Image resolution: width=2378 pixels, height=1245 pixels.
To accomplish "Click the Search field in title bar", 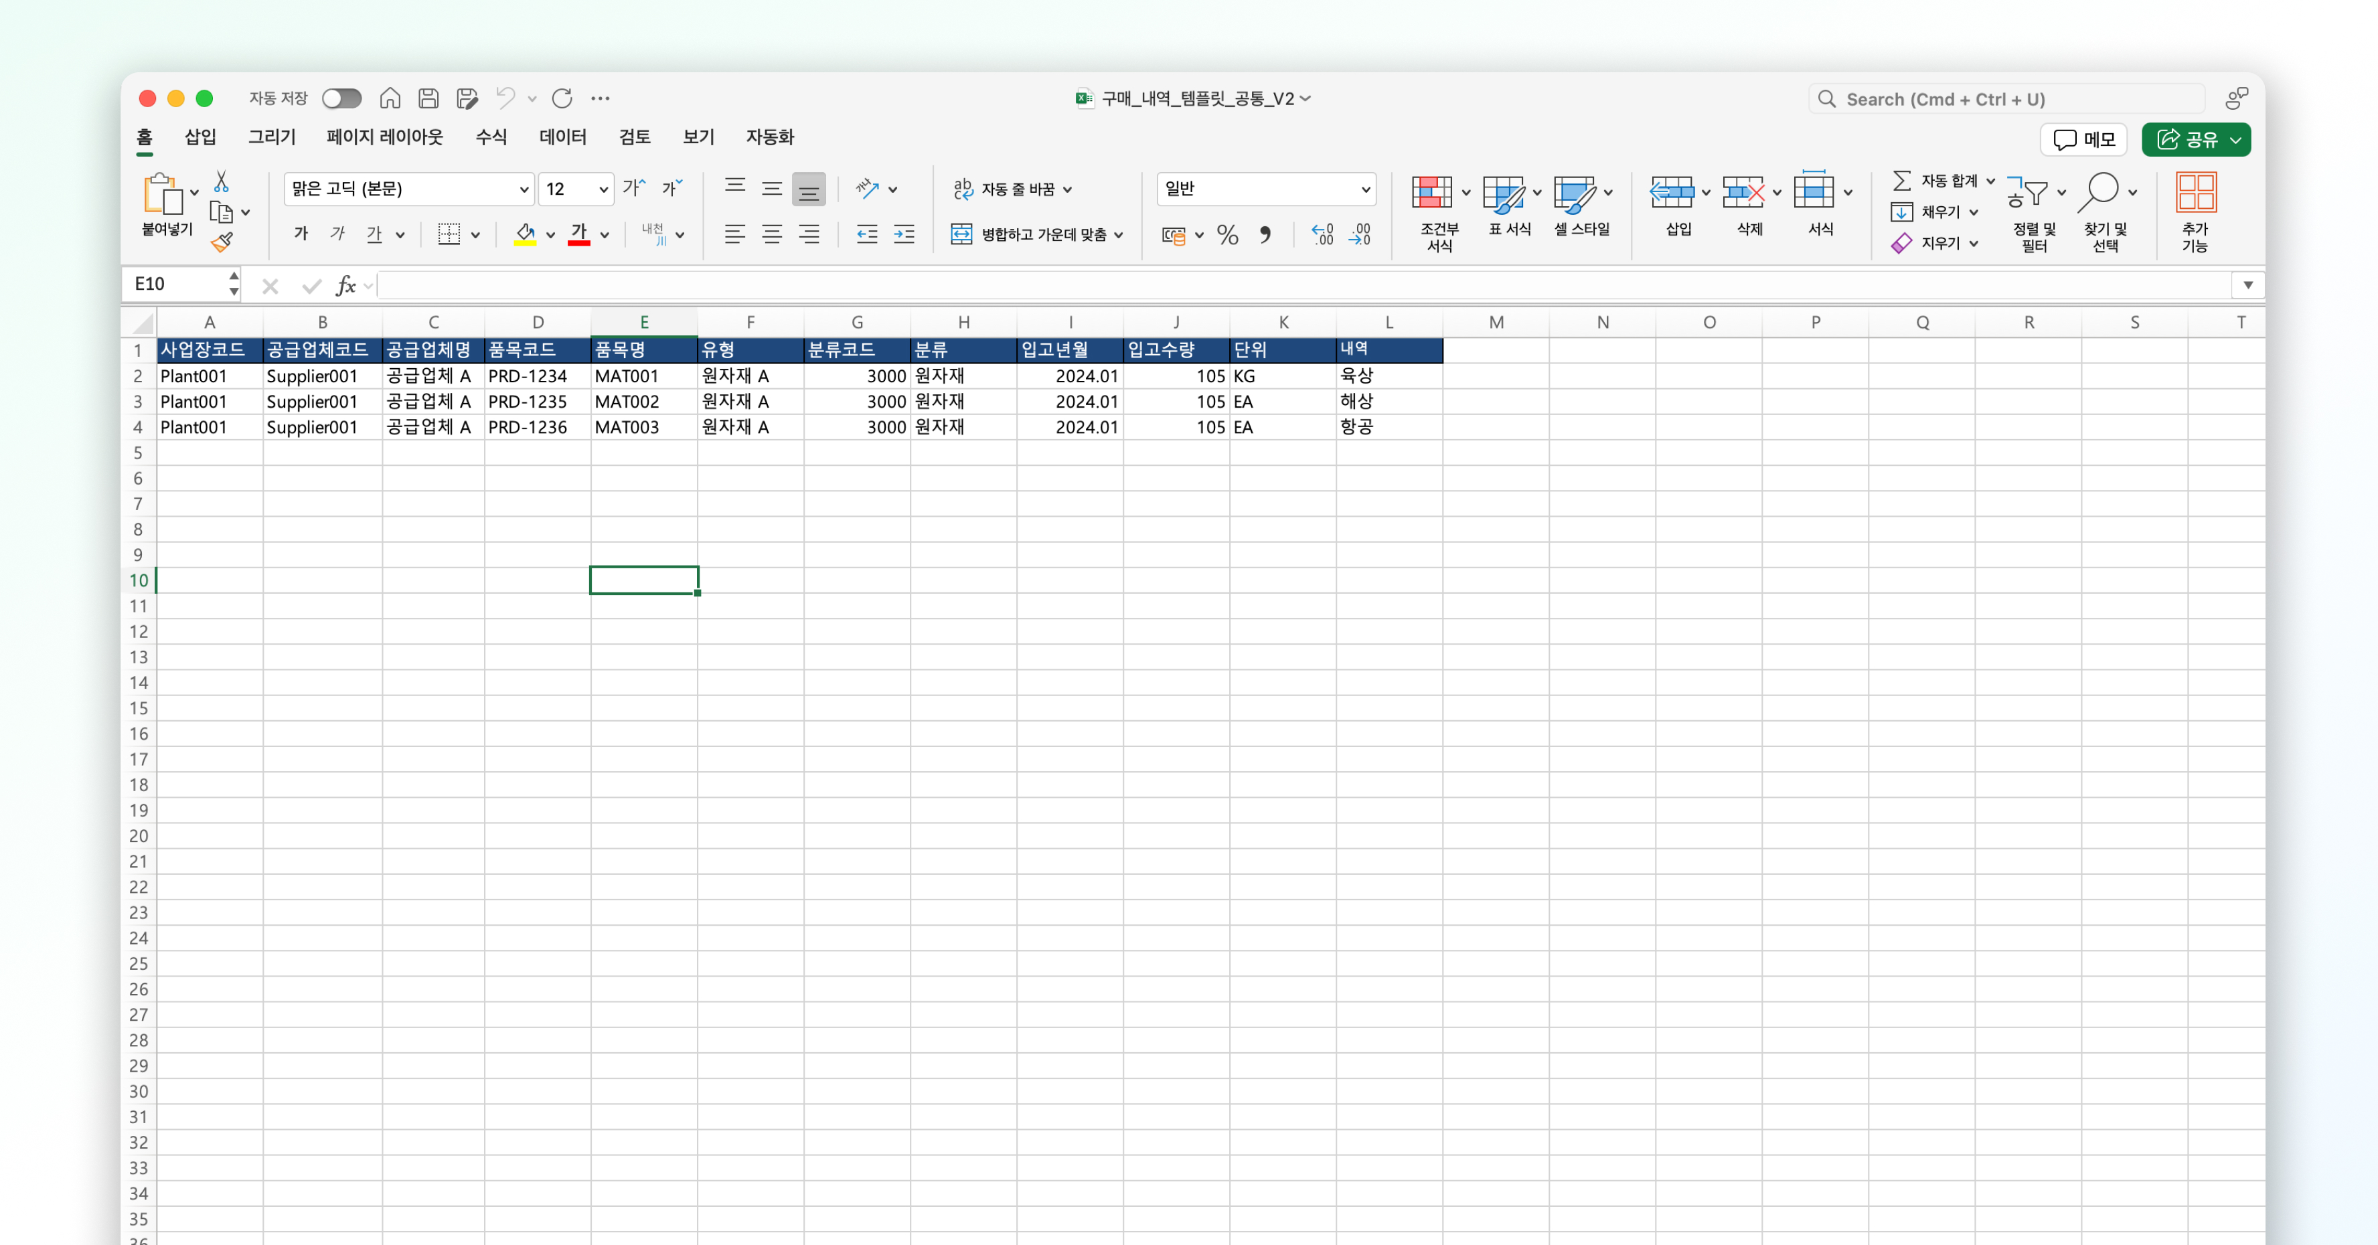I will coord(2006,99).
